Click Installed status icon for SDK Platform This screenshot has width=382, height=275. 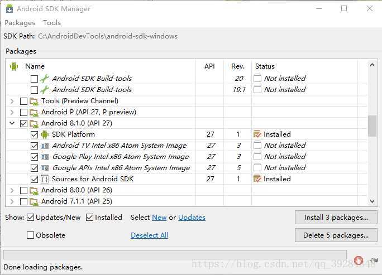[257, 134]
